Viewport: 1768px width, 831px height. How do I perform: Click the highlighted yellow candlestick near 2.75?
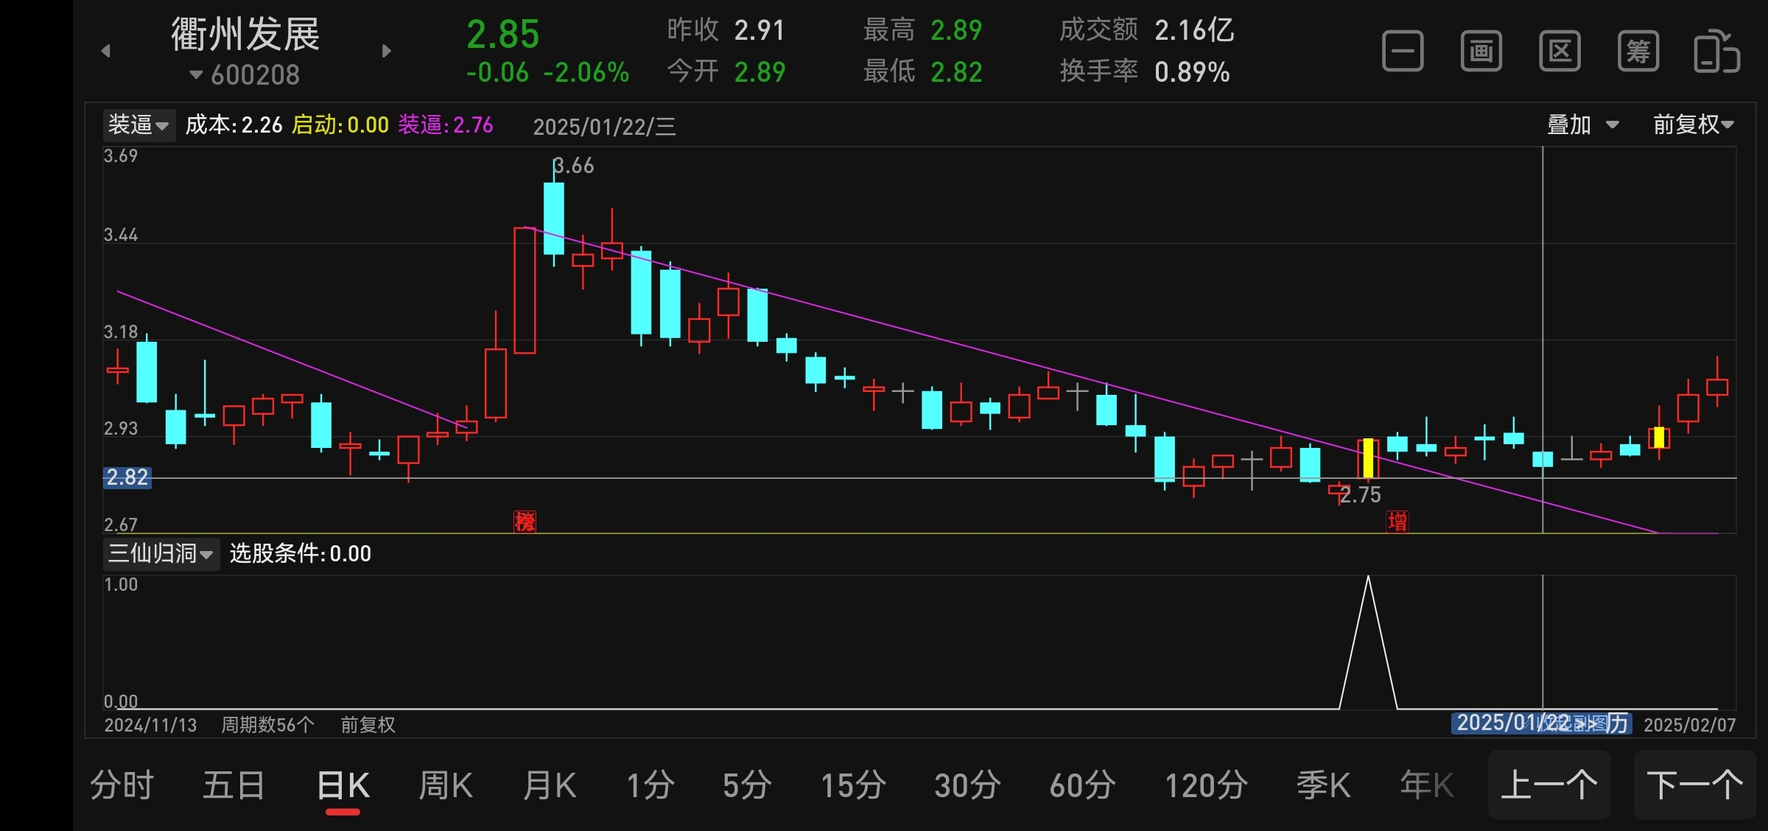click(1368, 457)
